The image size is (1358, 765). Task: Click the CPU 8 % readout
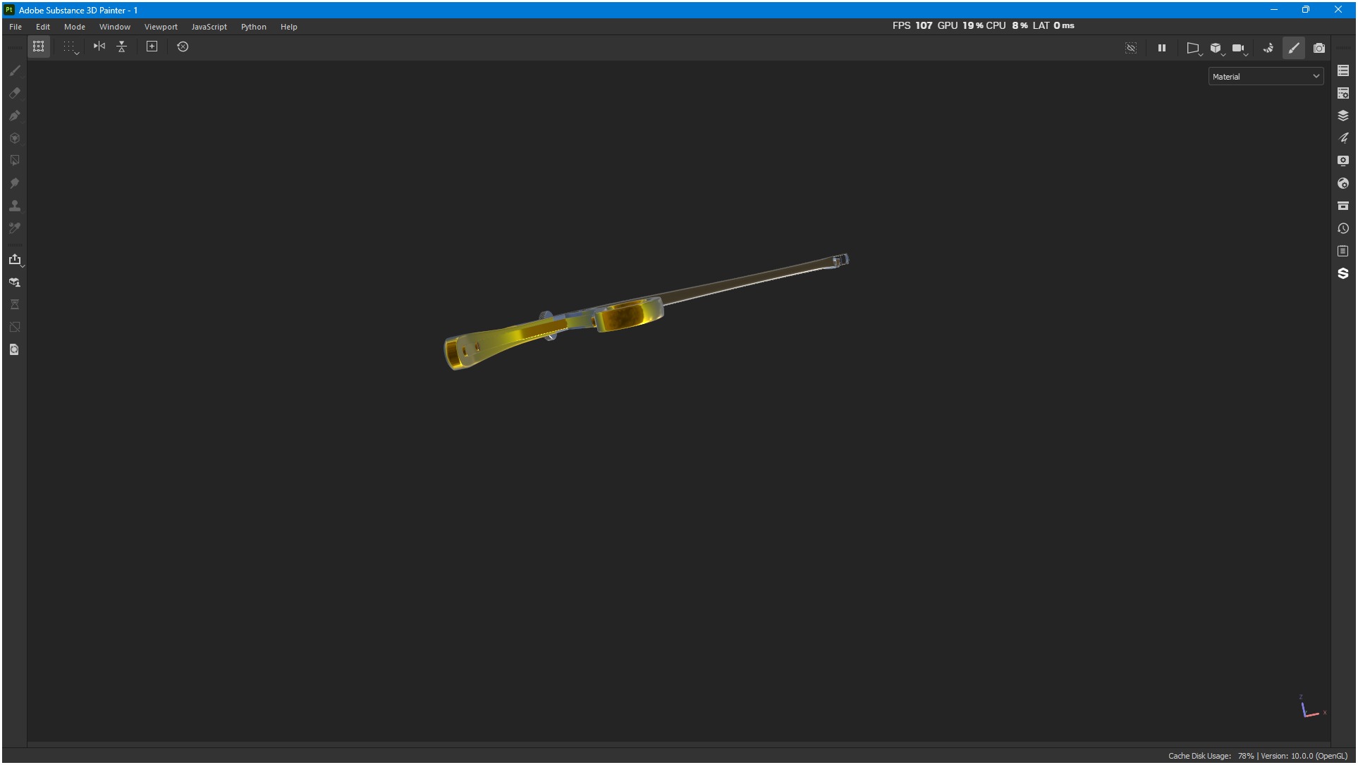coord(1007,25)
